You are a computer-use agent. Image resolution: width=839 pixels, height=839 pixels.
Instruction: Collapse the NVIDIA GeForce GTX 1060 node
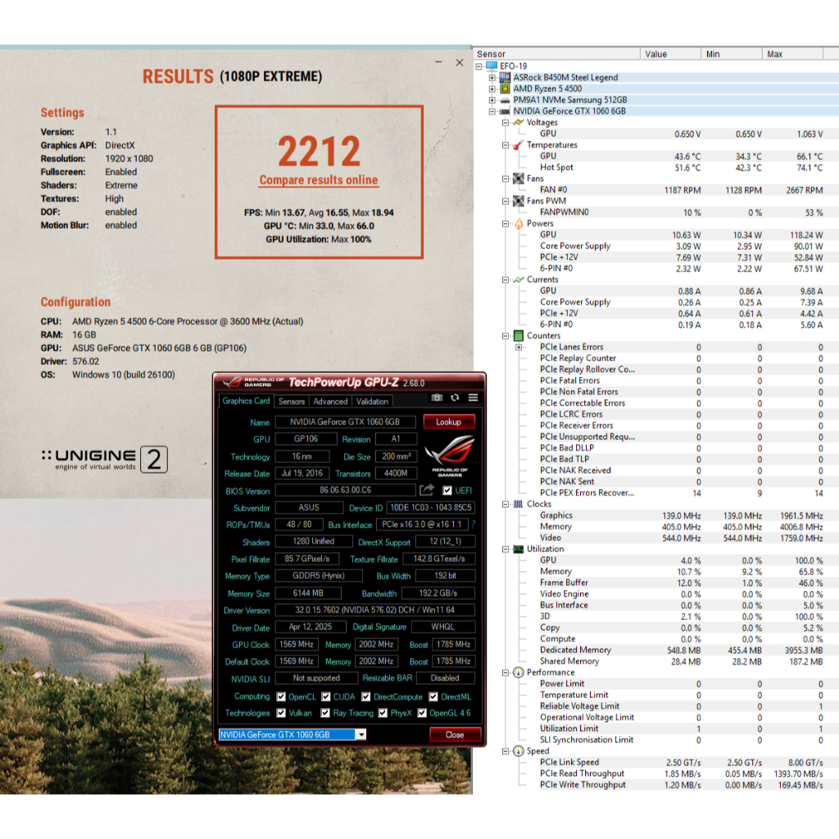coord(492,111)
